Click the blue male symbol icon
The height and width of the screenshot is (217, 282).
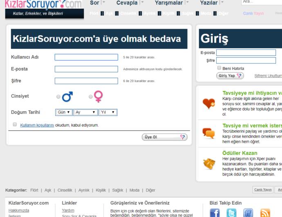(x=67, y=97)
